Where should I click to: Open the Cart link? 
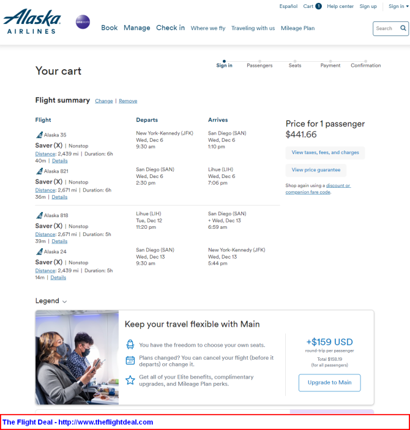tap(308, 6)
